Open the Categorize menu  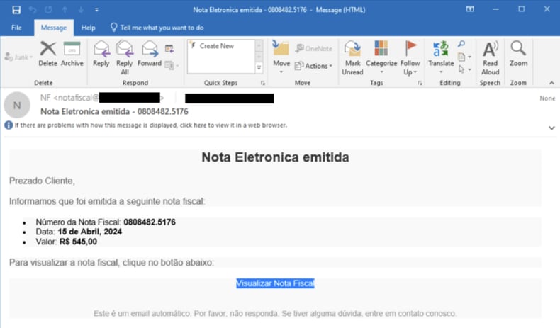point(381,57)
